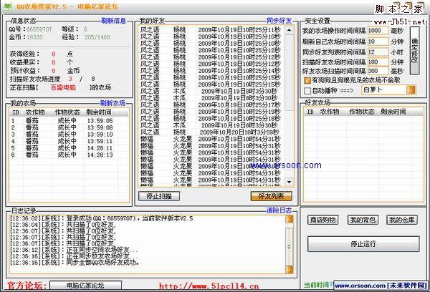430x292 pixels.
Task: Click 我的农场操作时间间隔 field showing 1000
Action: click(x=378, y=31)
